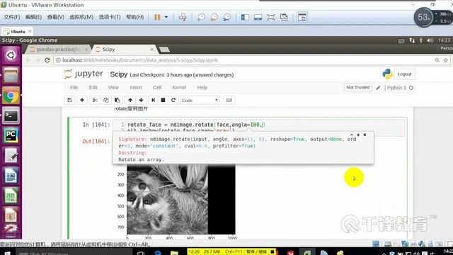Open the VMware 选项卡(T) menu
453x255 pixels.
(110, 17)
